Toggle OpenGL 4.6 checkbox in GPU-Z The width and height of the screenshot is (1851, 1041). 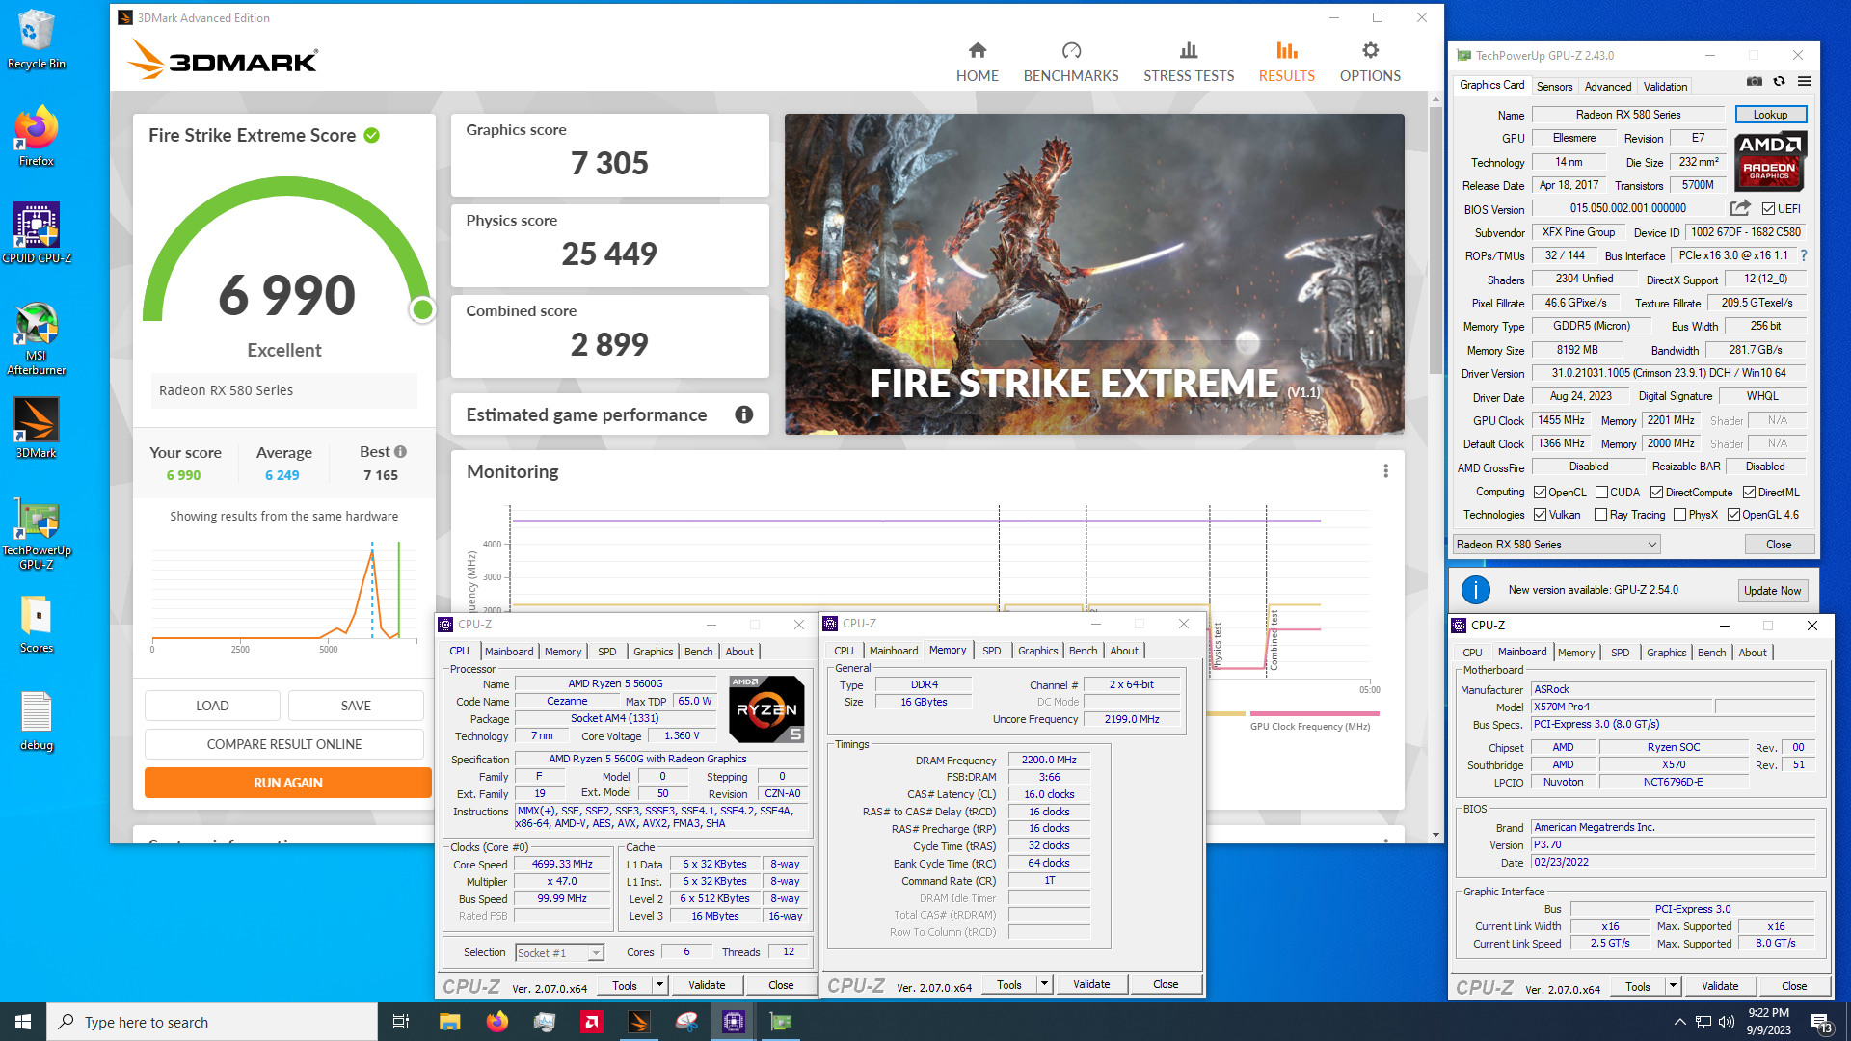pyautogui.click(x=1733, y=515)
